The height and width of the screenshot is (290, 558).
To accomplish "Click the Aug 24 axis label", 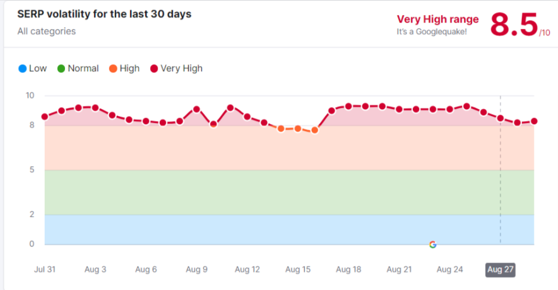I will coord(449,270).
